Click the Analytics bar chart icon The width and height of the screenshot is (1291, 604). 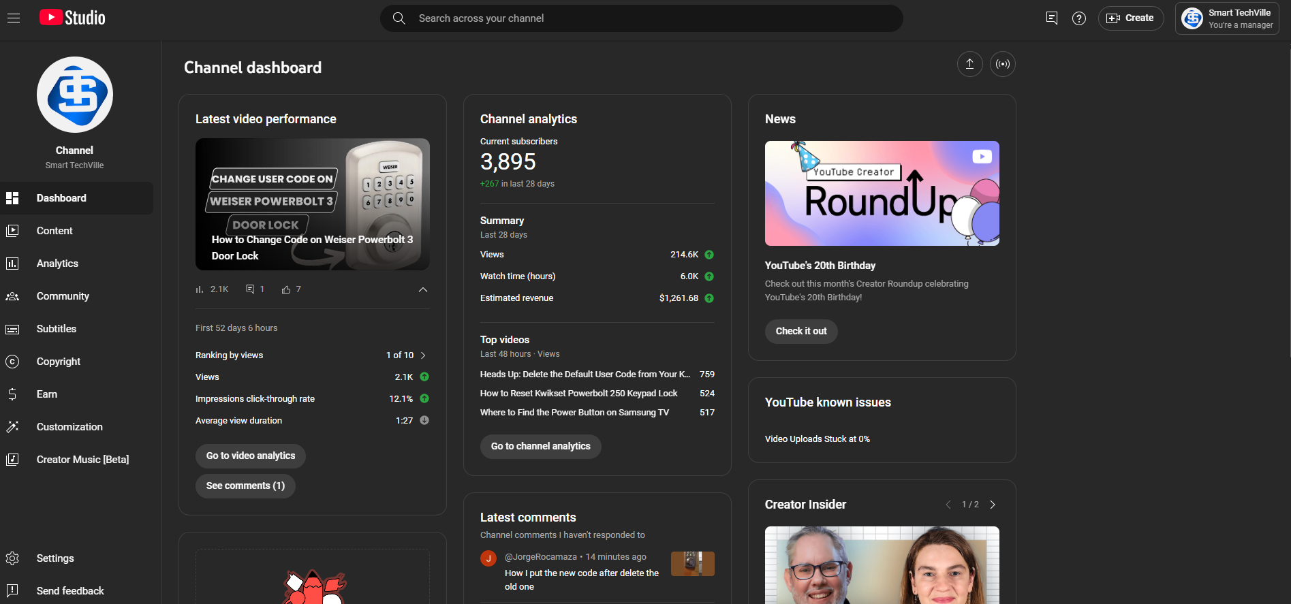[12, 264]
